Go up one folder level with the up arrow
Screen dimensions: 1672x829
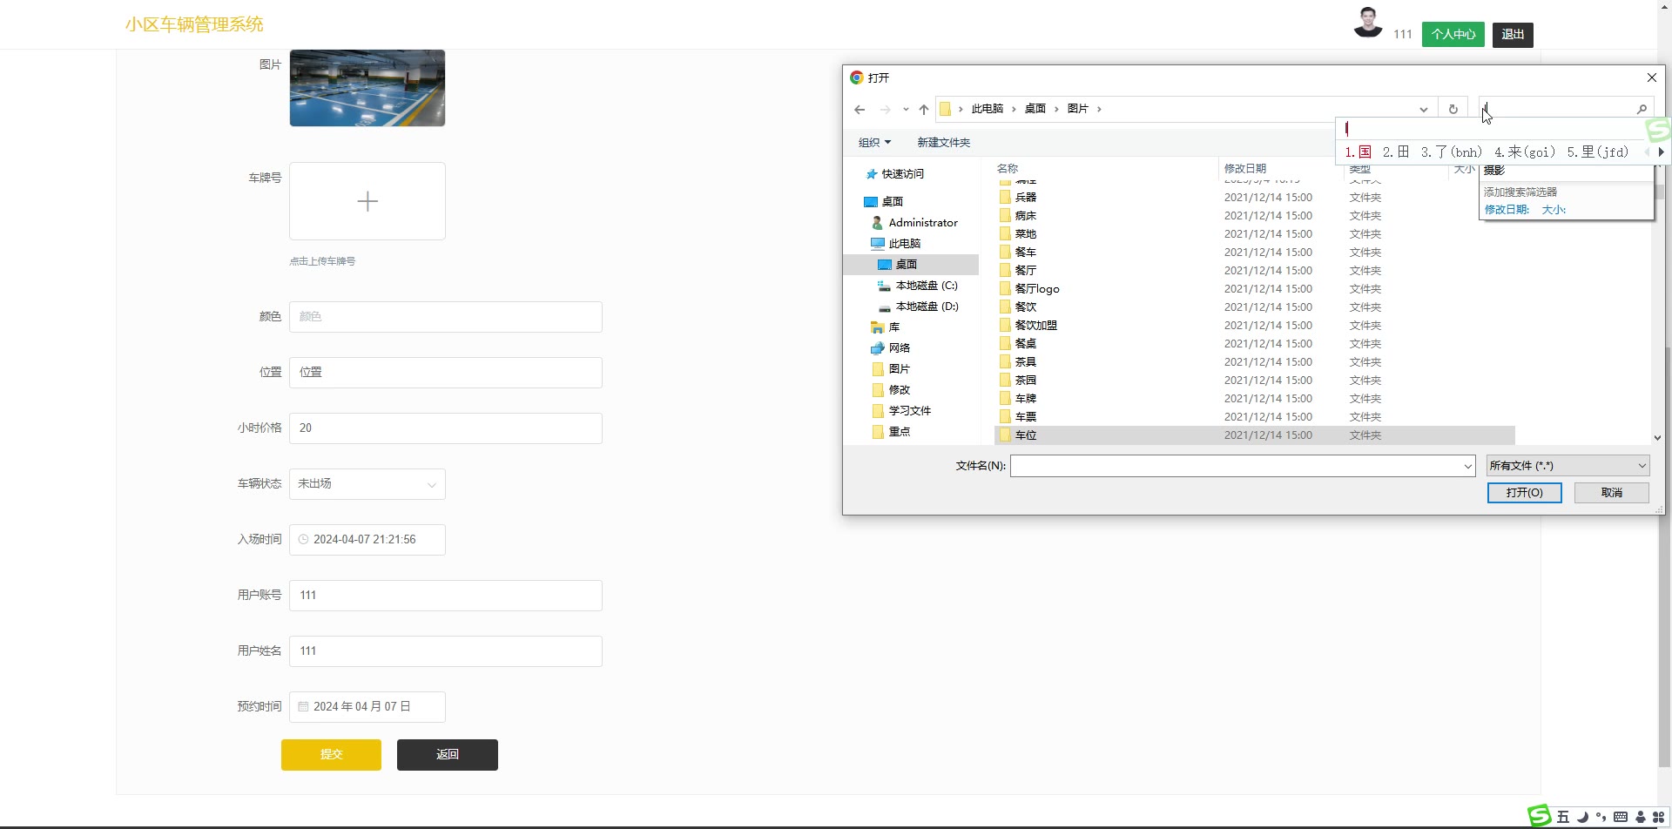(924, 109)
